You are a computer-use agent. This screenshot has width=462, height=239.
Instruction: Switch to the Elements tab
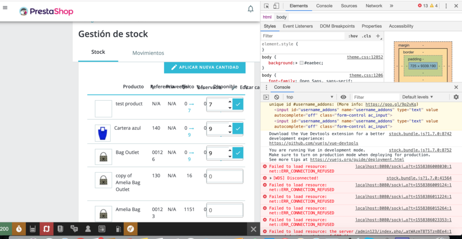298,6
